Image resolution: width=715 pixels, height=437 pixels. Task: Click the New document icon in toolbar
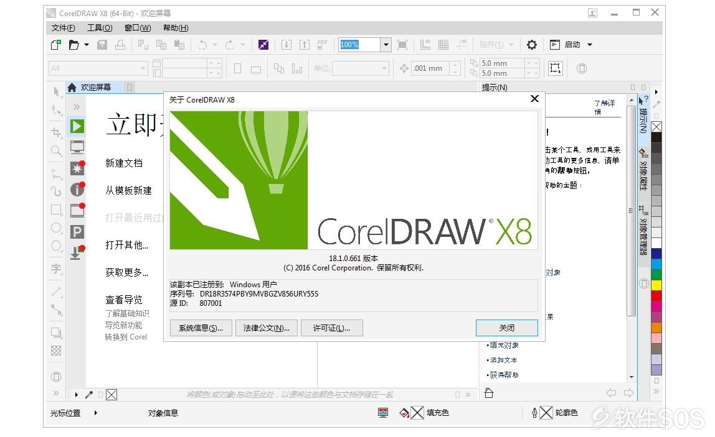pos(56,45)
